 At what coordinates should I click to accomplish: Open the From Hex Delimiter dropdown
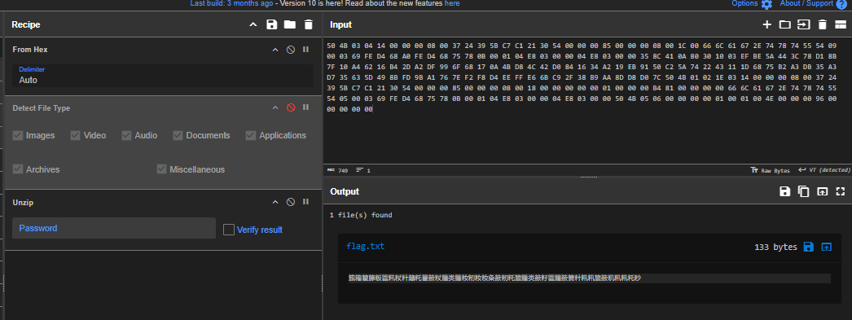click(x=163, y=76)
